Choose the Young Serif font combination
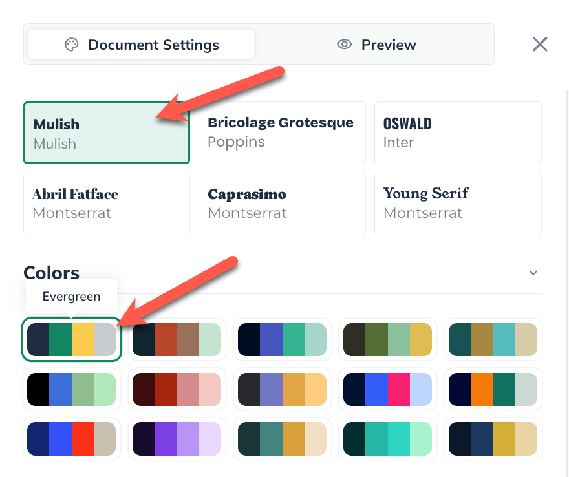This screenshot has height=477, width=569. pos(458,204)
